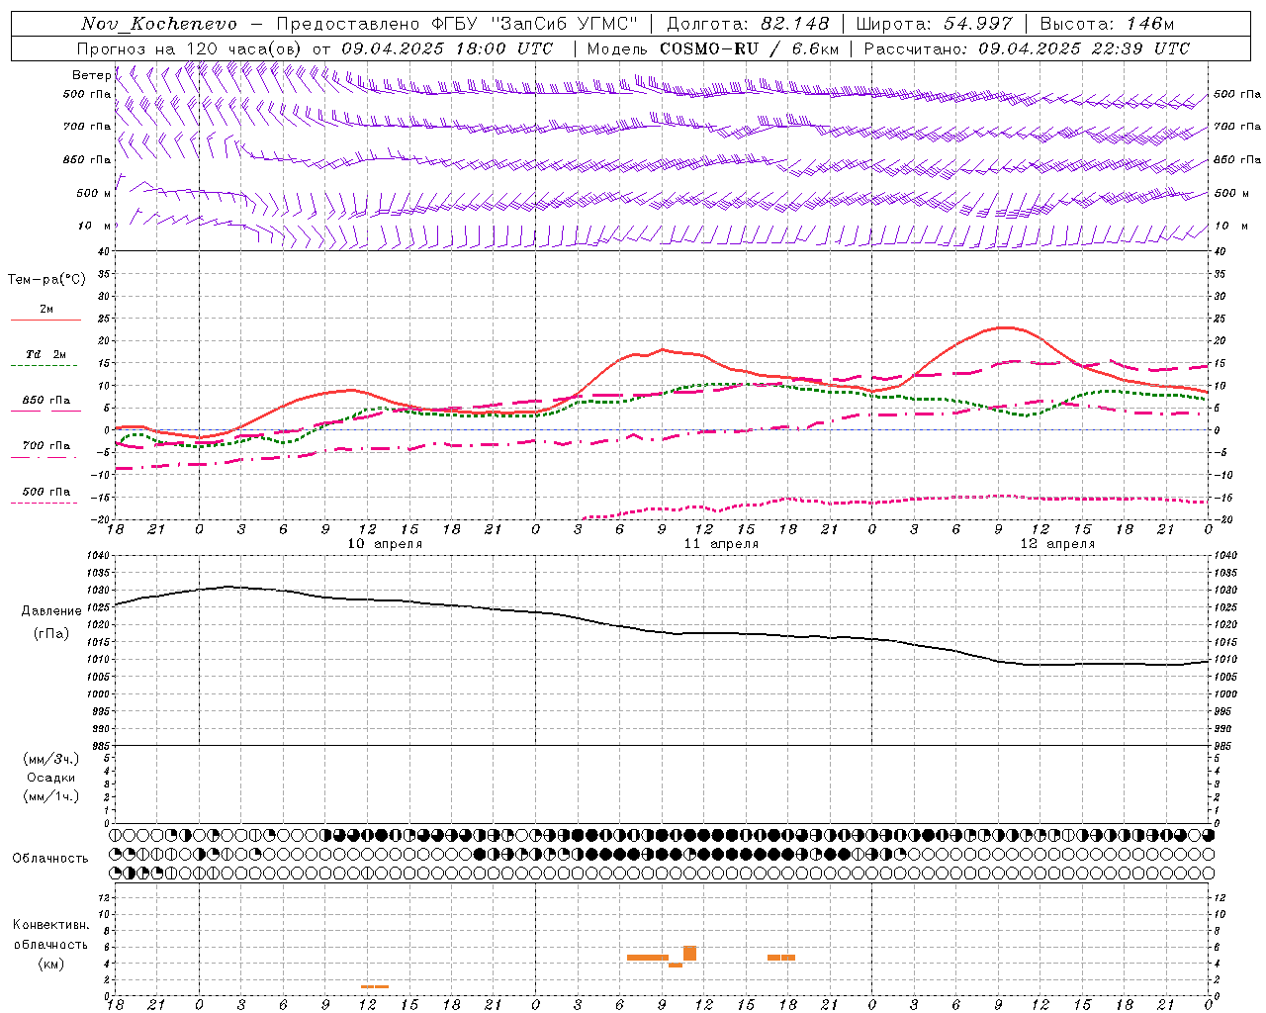
Task: Click the Долгота: 82.148 value
Action: pyautogui.click(x=748, y=24)
